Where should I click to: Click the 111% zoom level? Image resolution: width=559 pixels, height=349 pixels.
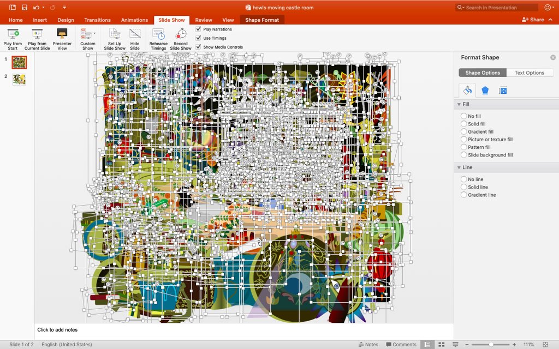click(528, 345)
